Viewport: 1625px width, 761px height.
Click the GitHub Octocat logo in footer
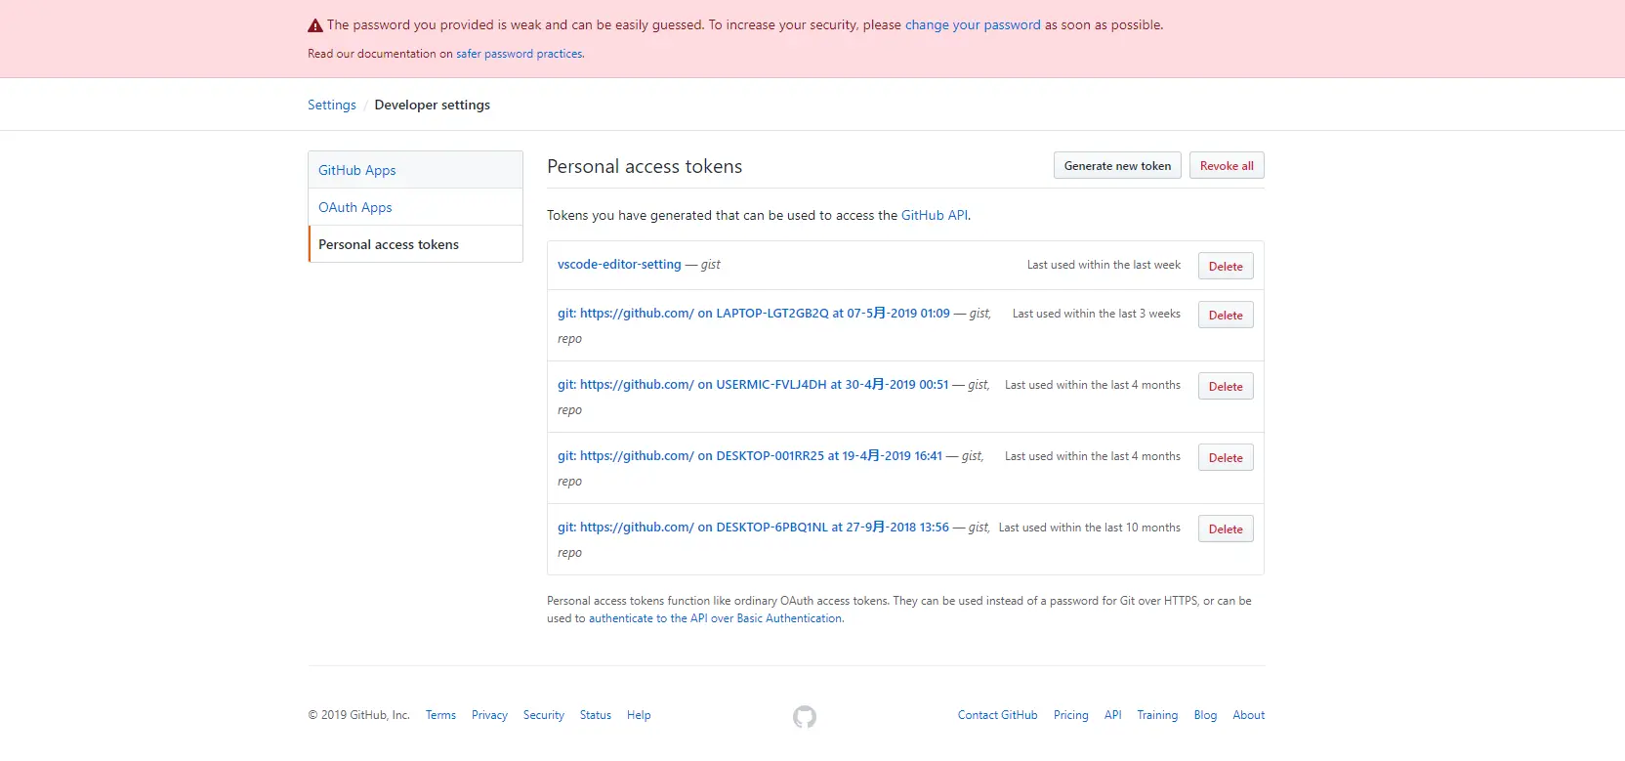[x=804, y=717]
